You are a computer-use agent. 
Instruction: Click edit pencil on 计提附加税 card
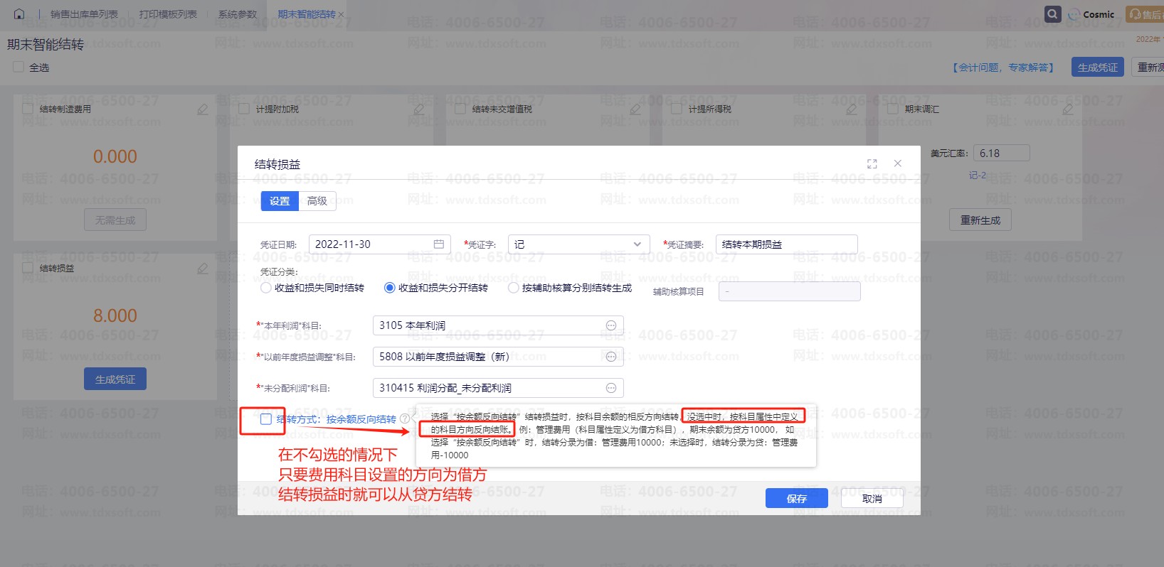click(419, 109)
